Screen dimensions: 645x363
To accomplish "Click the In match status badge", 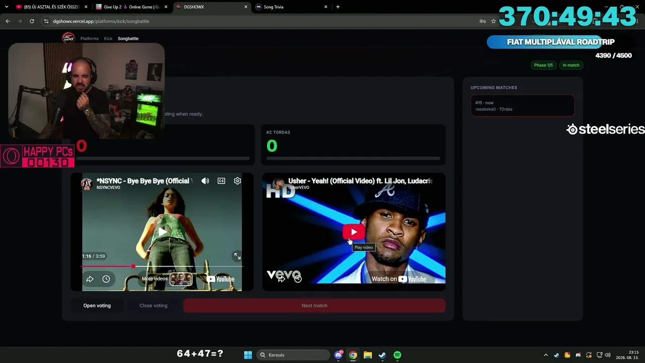I will [x=571, y=65].
